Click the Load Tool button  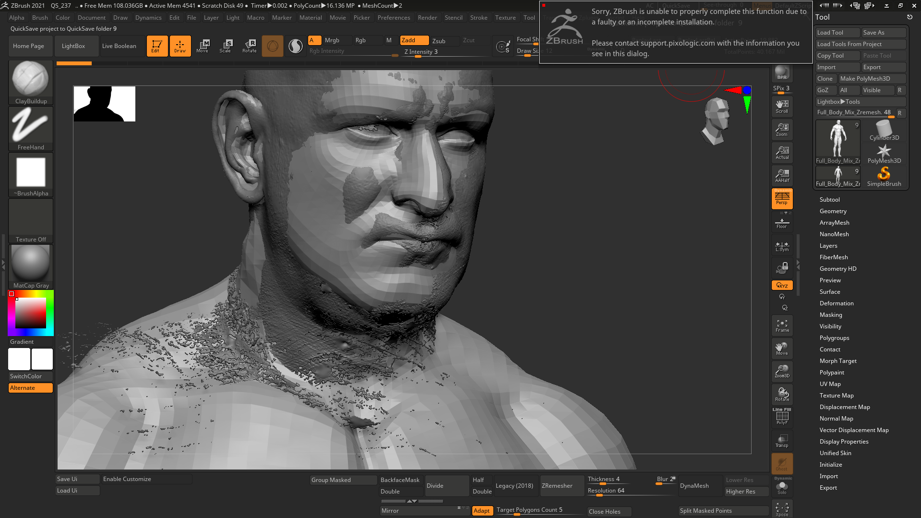pyautogui.click(x=837, y=33)
